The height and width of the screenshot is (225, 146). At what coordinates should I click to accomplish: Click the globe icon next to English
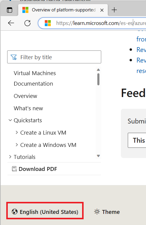pyautogui.click(x=15, y=212)
